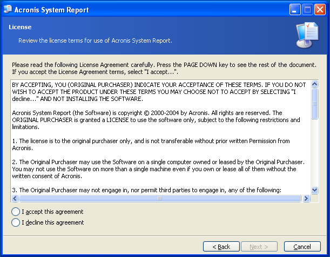The width and height of the screenshot is (330, 257).
Task: Click the horizontal scrollbar right arrow
Action: point(306,198)
